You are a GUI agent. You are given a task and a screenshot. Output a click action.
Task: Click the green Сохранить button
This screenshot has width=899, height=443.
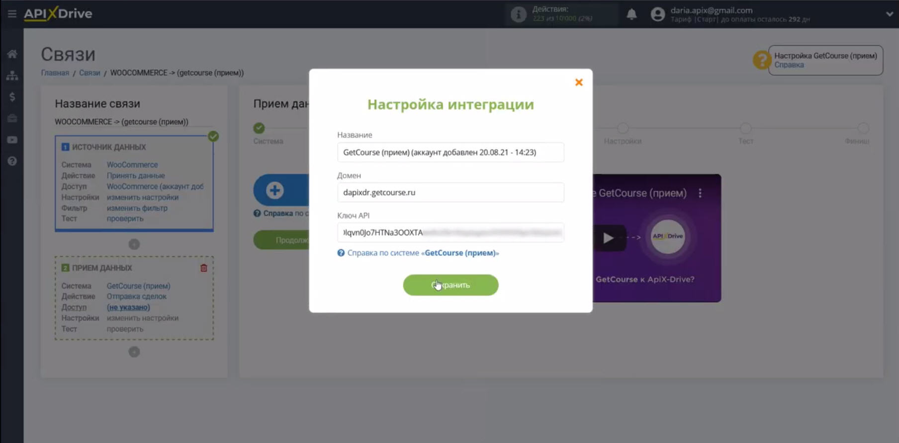pyautogui.click(x=450, y=285)
